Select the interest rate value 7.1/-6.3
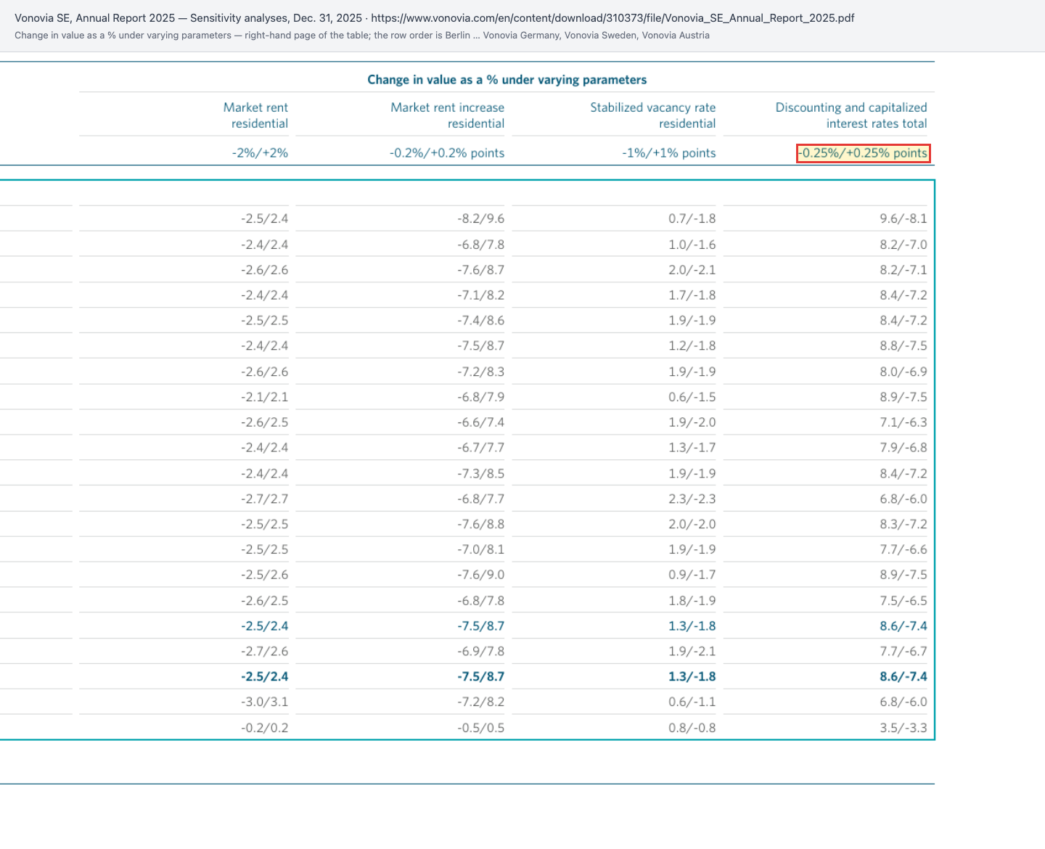Viewport: 1045px width, 849px height. (903, 422)
